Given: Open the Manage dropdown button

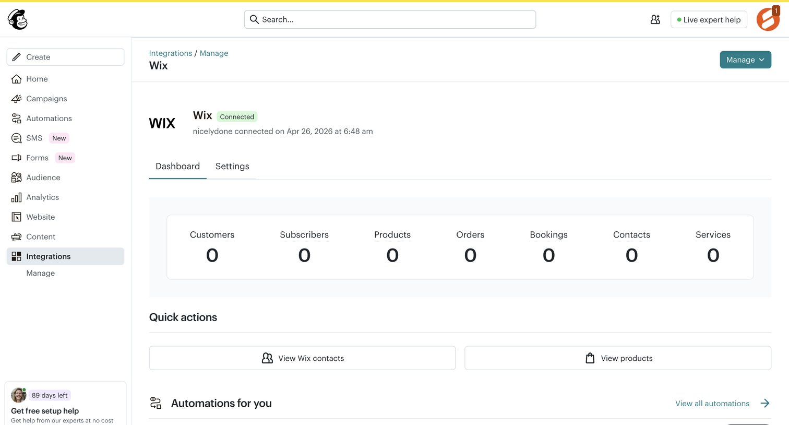Looking at the screenshot, I should tap(746, 60).
